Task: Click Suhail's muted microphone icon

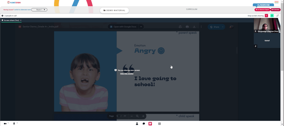Action: [256, 46]
